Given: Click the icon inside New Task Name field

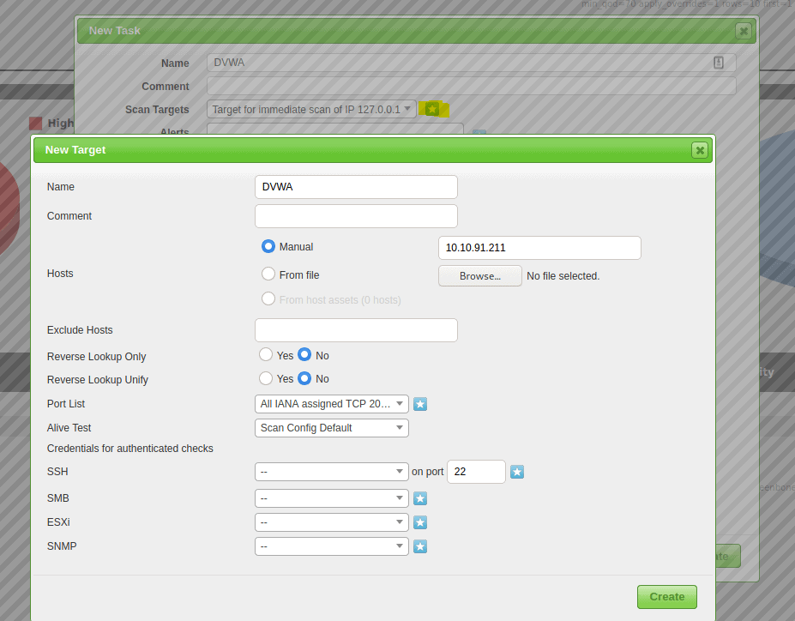Looking at the screenshot, I should pyautogui.click(x=719, y=63).
